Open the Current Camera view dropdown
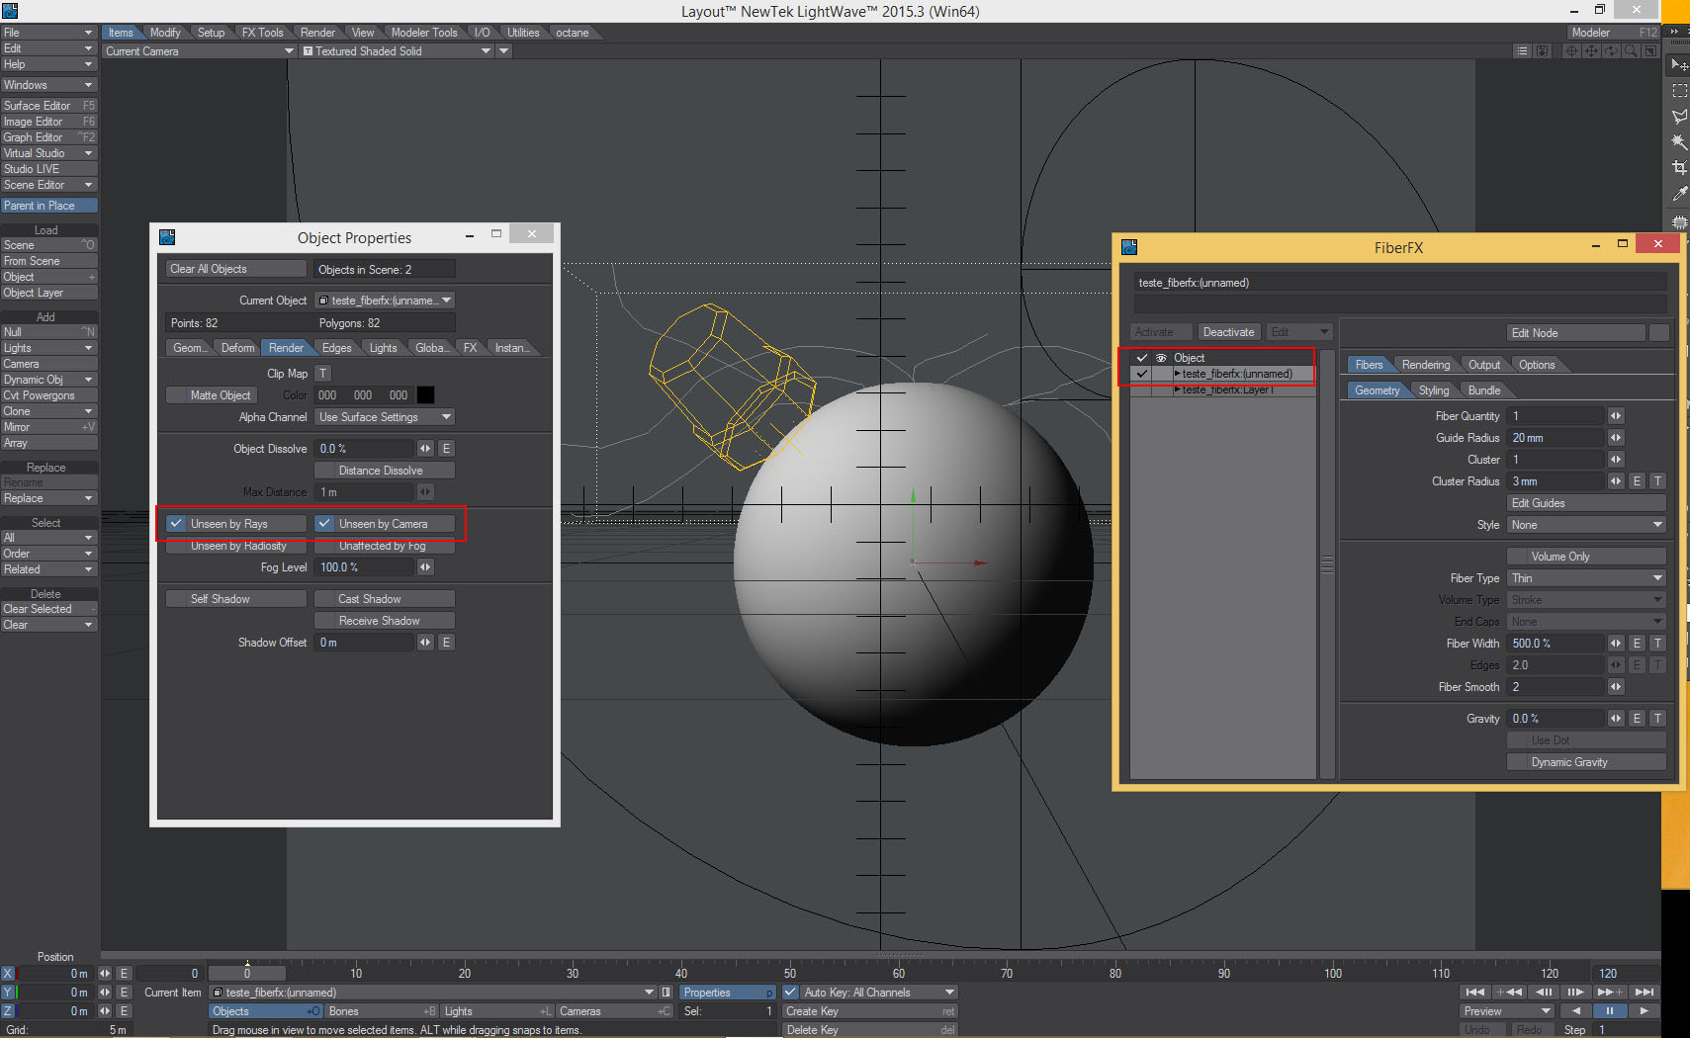 [x=200, y=51]
